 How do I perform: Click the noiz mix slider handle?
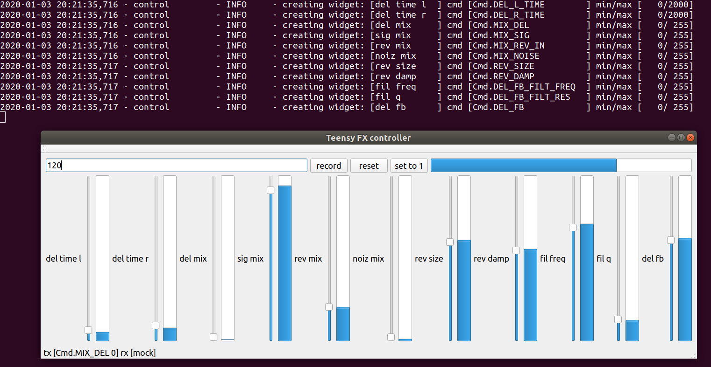pos(391,337)
